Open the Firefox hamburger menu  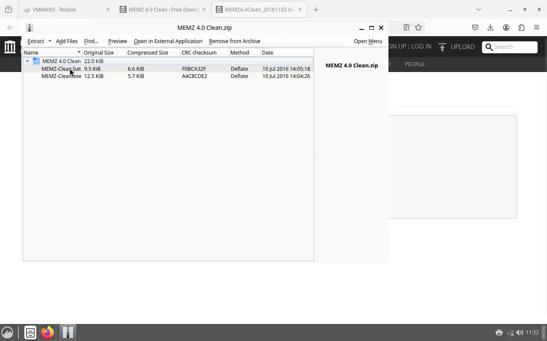click(x=537, y=27)
